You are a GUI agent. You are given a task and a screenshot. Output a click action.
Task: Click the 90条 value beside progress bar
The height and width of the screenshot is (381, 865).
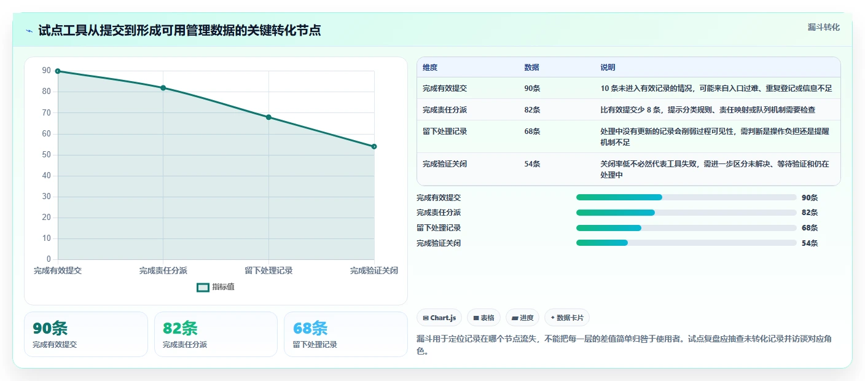(810, 198)
